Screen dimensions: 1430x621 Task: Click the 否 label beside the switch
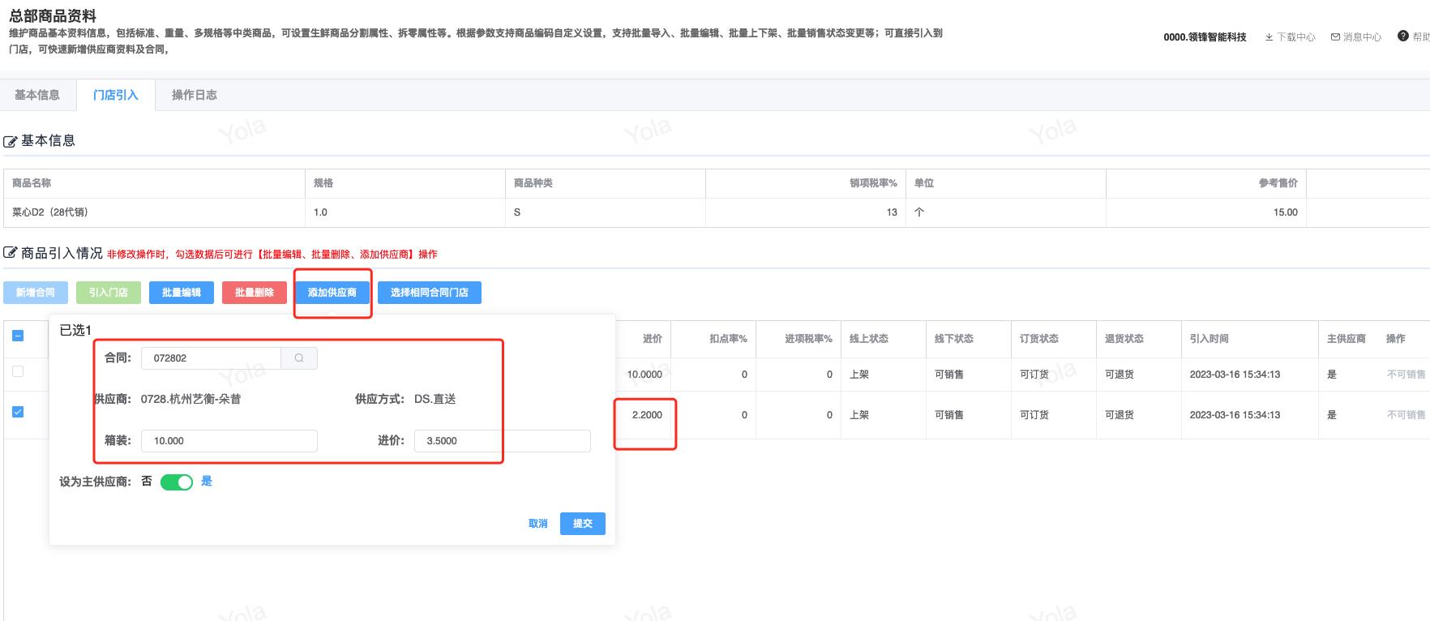[147, 482]
